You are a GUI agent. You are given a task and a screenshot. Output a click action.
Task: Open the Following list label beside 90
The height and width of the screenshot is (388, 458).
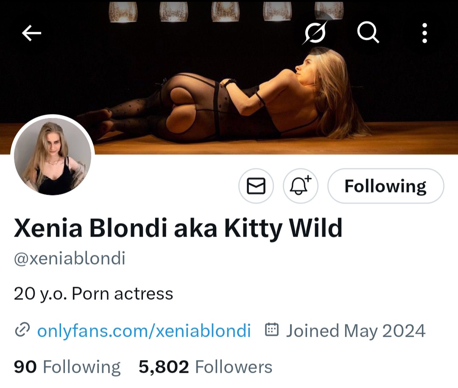(81, 367)
